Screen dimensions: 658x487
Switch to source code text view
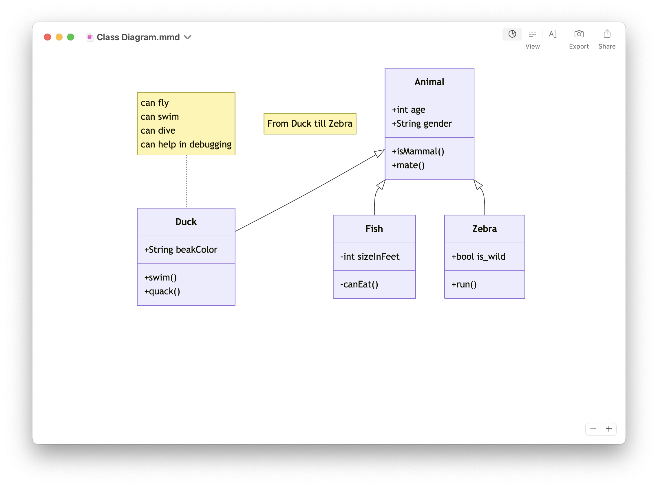coord(532,34)
